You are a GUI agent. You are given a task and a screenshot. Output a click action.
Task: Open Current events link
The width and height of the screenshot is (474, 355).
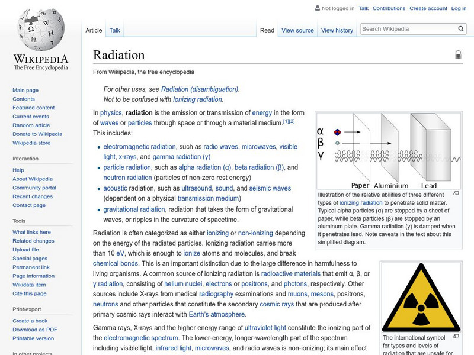click(x=31, y=116)
